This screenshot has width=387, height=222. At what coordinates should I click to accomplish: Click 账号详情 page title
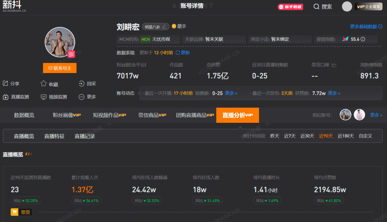[x=192, y=6]
